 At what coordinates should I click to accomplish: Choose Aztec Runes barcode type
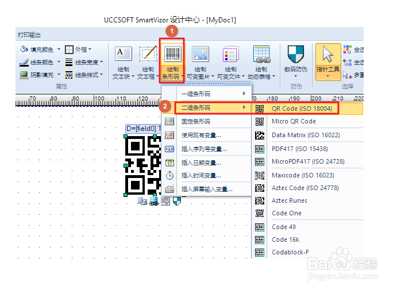click(308, 200)
